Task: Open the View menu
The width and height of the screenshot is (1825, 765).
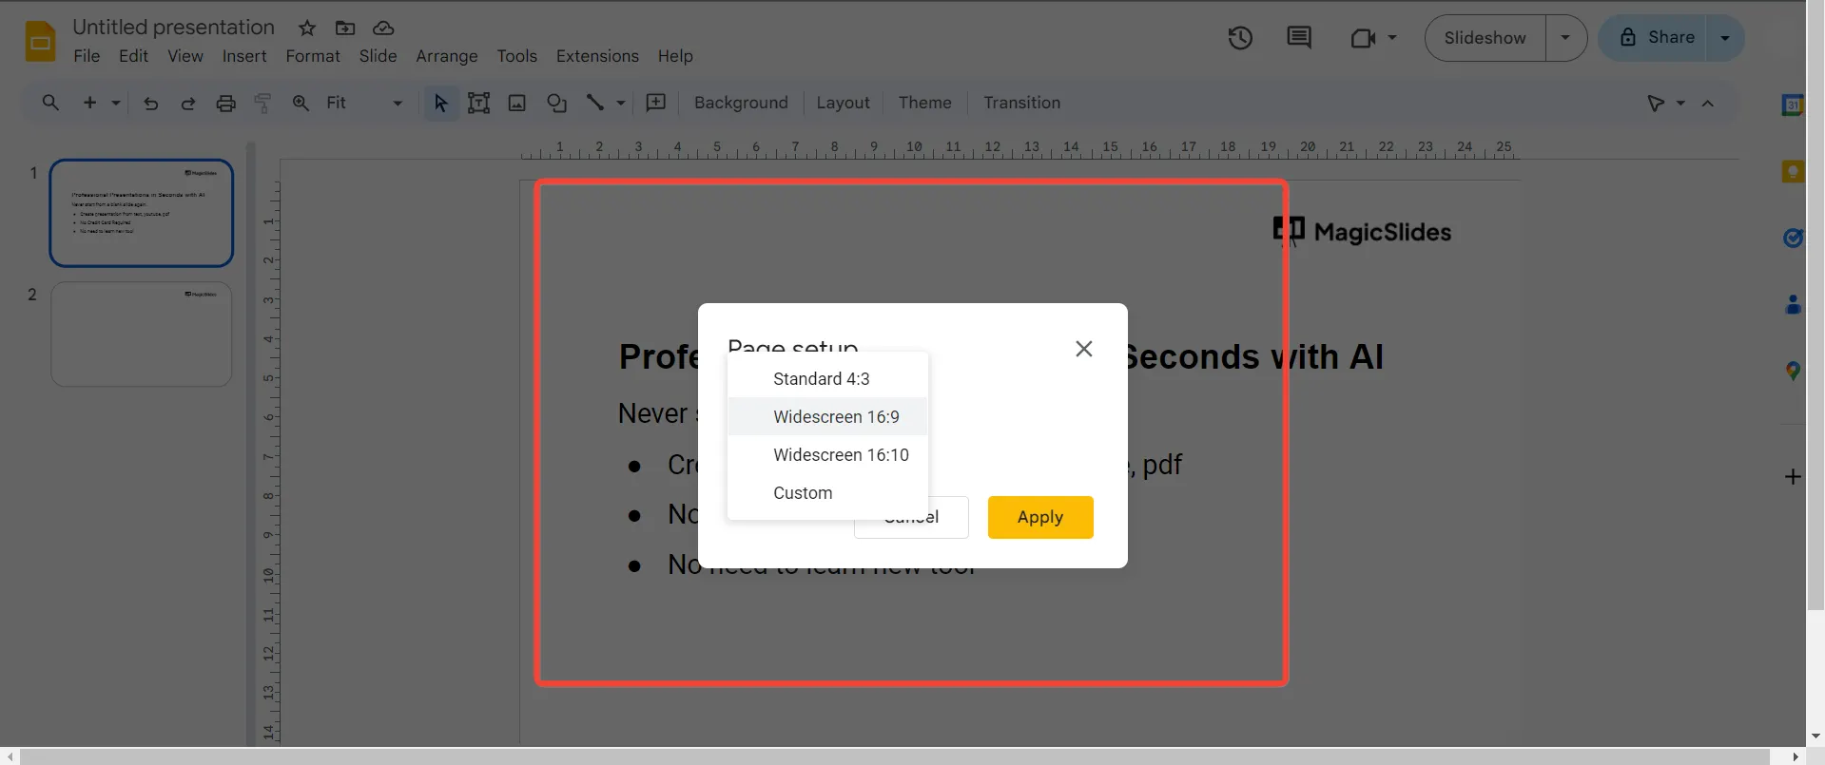Action: 185,56
